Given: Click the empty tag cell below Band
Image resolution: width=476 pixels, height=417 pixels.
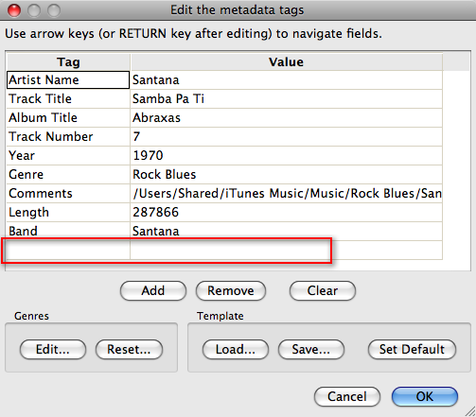Looking at the screenshot, I should coord(68,250).
